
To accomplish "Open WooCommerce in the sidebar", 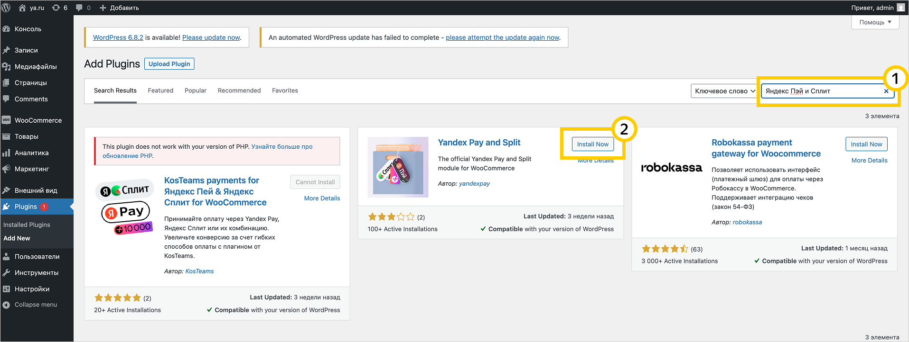I will pos(38,120).
